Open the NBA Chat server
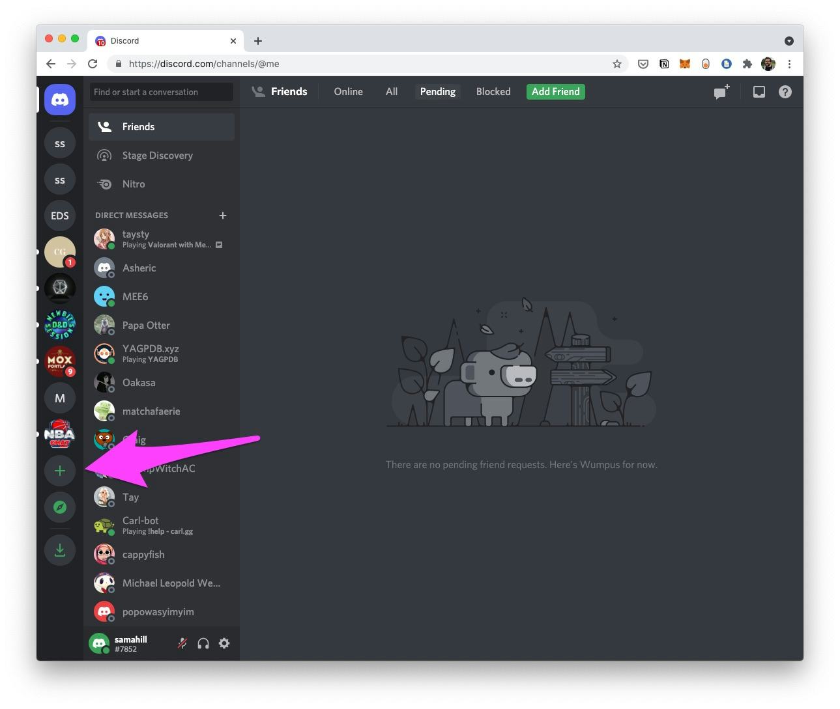840x709 pixels. pos(60,434)
